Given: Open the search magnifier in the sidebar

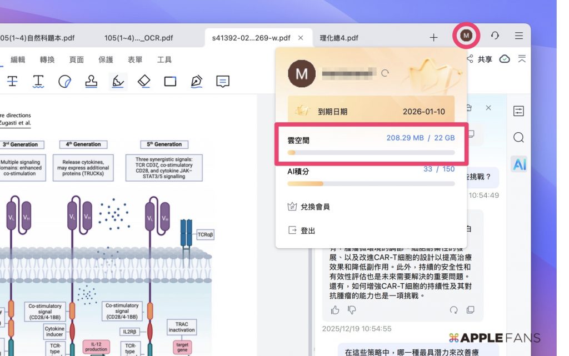Looking at the screenshot, I should (x=518, y=137).
